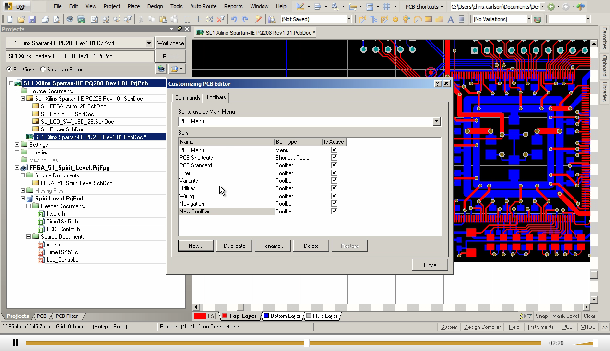
Task: Click the Rename... button
Action: [x=273, y=246]
